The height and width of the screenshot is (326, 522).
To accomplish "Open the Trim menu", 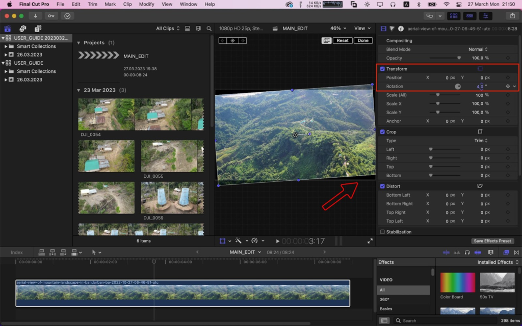I will click(x=92, y=4).
